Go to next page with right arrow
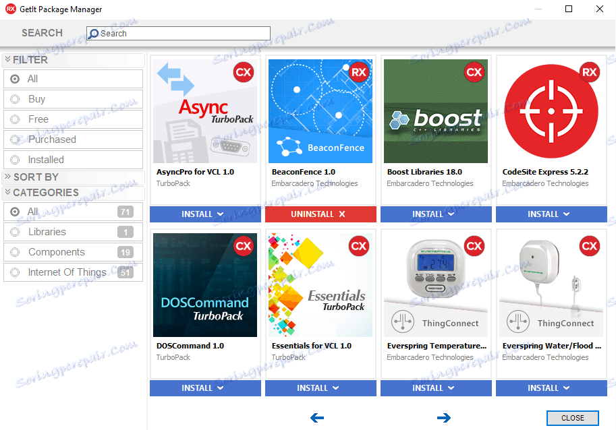 click(x=444, y=418)
